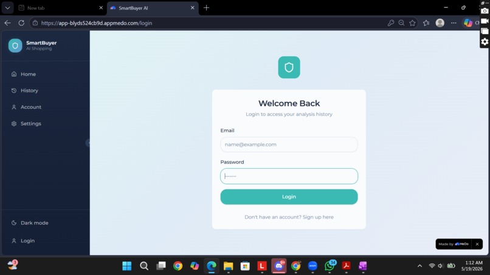This screenshot has height=275, width=490.
Task: Click the zoom magnifier icon in address bar
Action: 402,23
